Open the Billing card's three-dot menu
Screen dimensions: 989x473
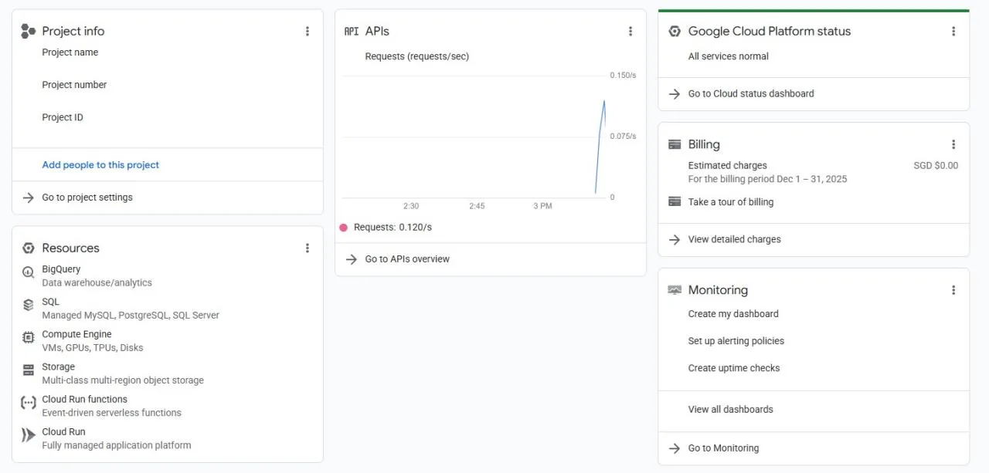[953, 144]
